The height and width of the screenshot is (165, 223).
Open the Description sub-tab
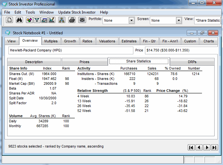tap(34, 62)
